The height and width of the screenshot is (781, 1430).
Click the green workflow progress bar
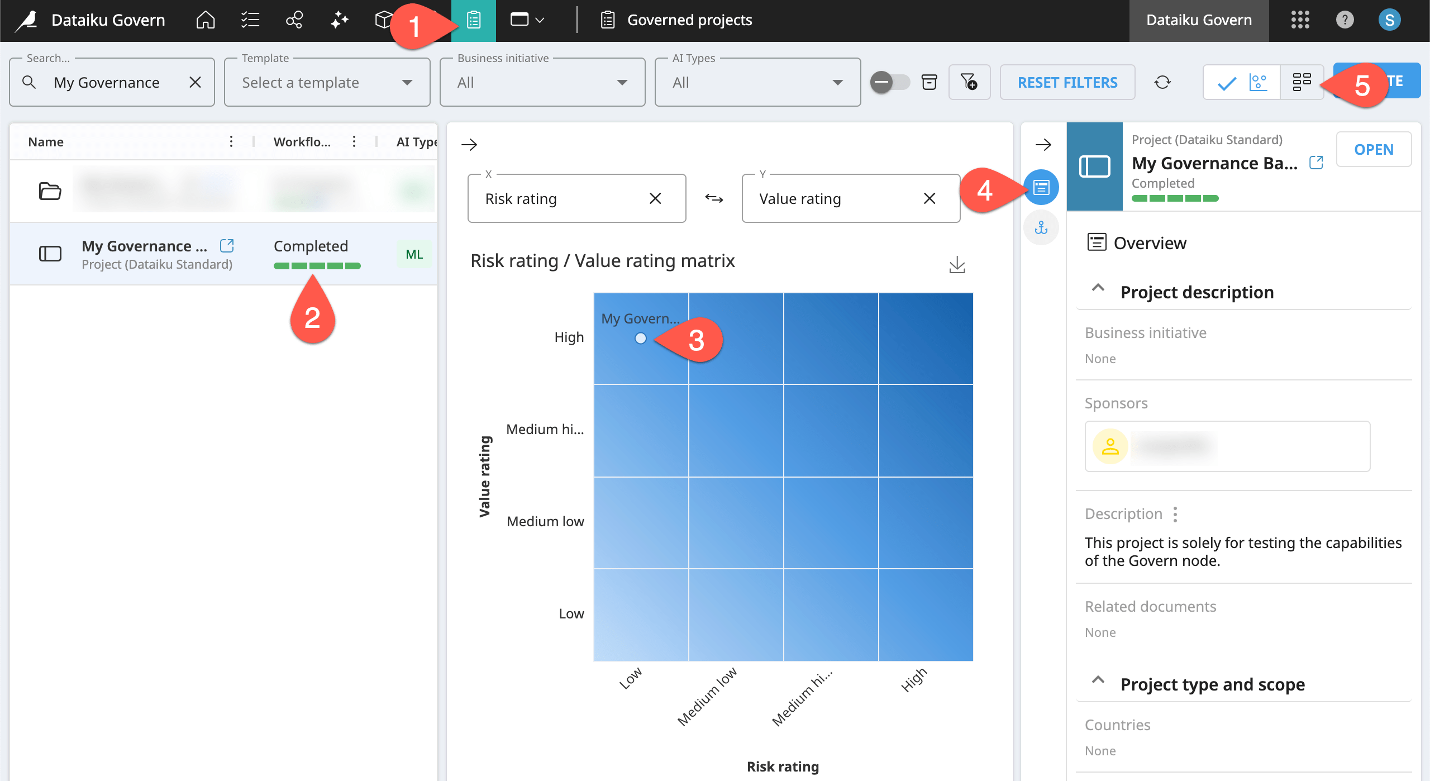coord(317,266)
